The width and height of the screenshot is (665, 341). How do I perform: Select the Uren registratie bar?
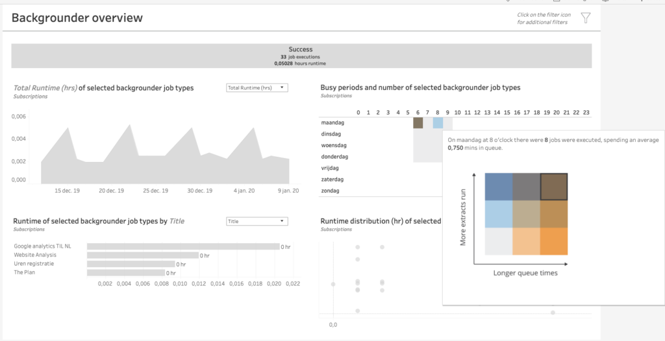point(131,265)
